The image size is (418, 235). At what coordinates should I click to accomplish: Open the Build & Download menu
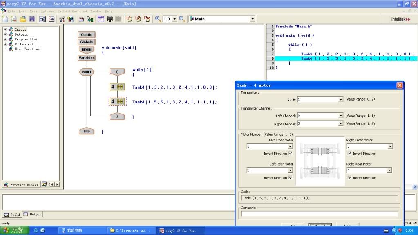[x=72, y=11]
